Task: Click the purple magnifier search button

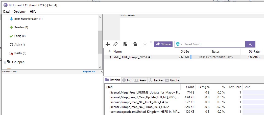Action: [x=250, y=44]
